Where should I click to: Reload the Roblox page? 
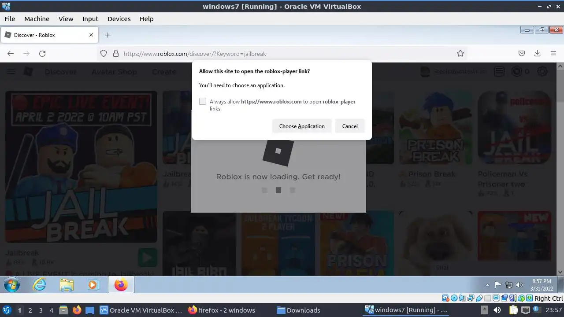click(42, 53)
